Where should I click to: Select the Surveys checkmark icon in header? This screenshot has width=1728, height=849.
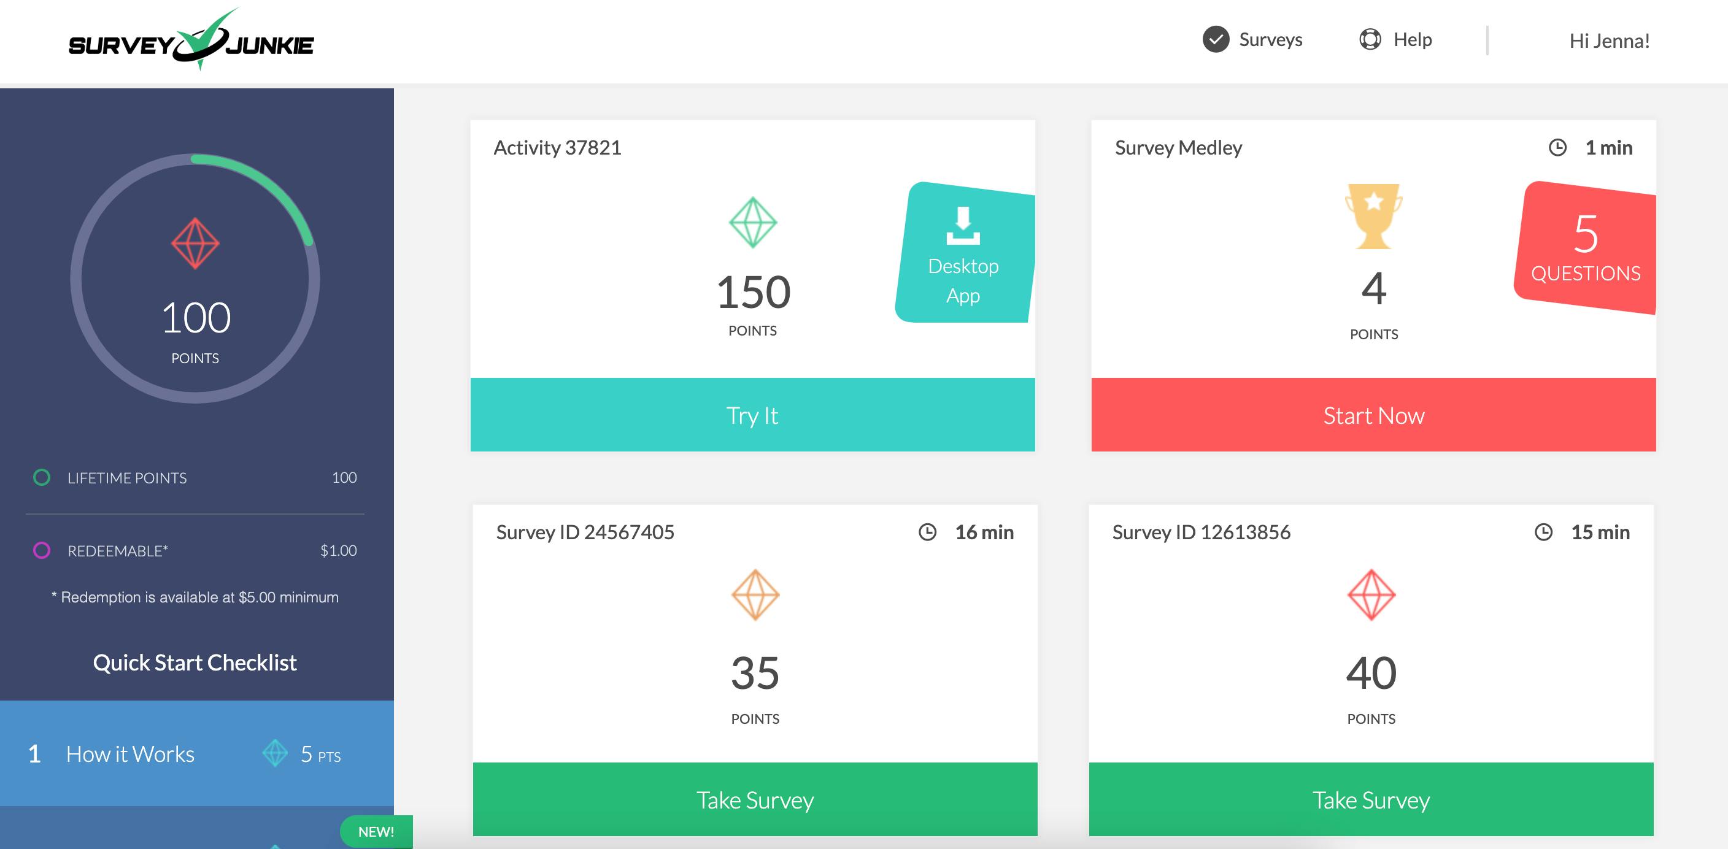pos(1216,39)
